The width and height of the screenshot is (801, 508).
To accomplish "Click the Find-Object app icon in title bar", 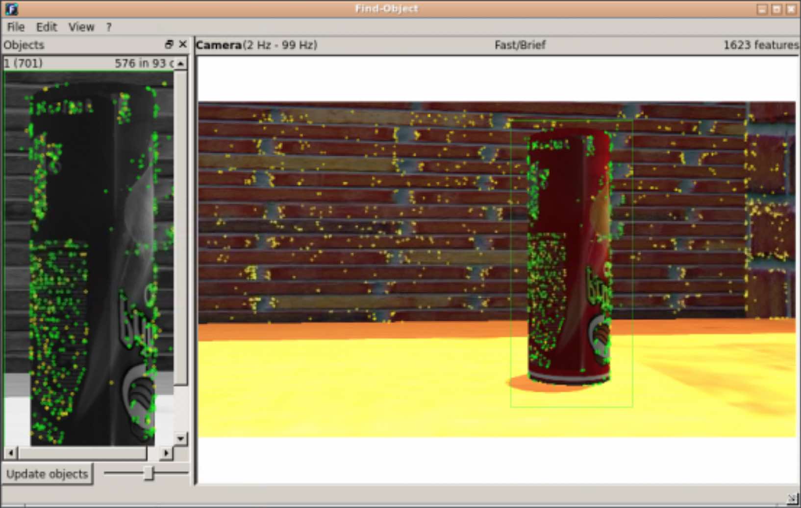I will [x=11, y=8].
